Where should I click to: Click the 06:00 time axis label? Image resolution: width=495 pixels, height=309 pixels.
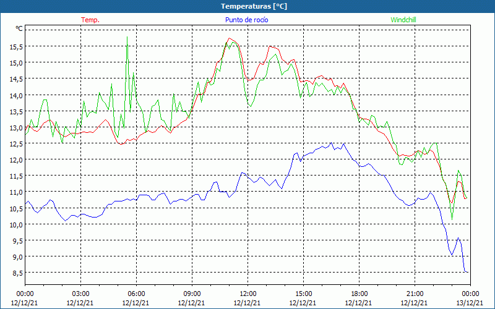tap(136, 294)
